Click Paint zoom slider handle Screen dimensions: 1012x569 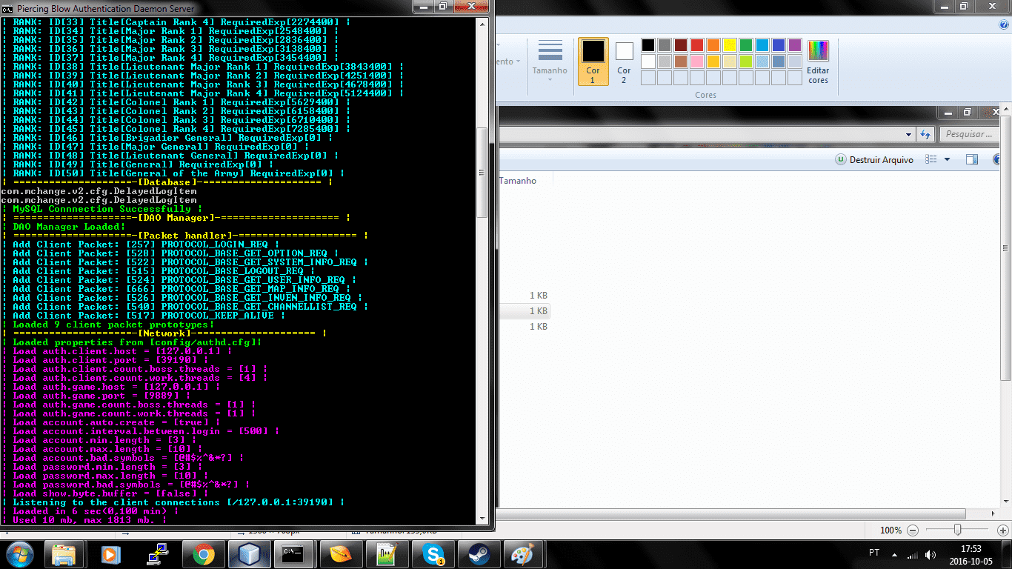pyautogui.click(x=958, y=530)
